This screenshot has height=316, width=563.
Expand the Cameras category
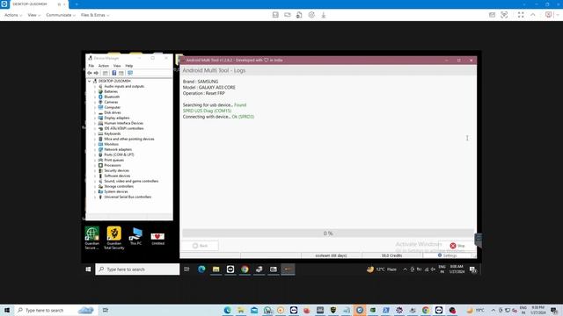[x=95, y=102]
